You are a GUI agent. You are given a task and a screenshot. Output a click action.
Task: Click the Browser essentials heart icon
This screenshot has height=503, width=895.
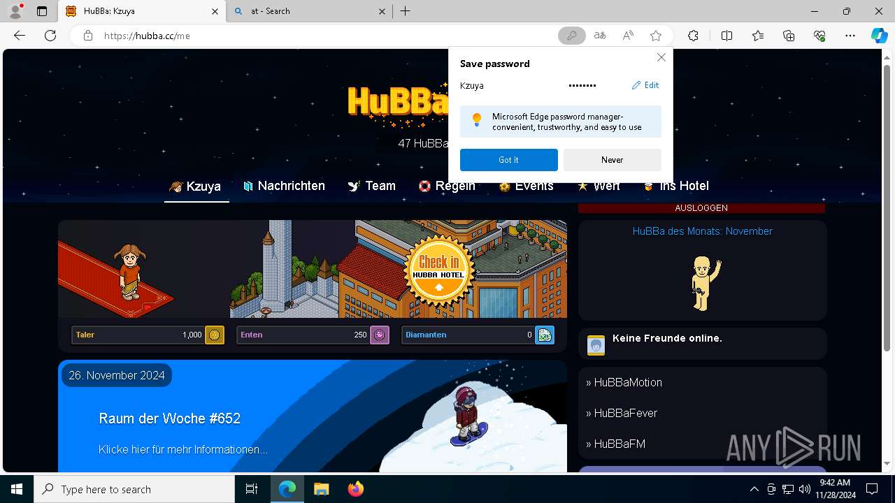click(x=819, y=36)
